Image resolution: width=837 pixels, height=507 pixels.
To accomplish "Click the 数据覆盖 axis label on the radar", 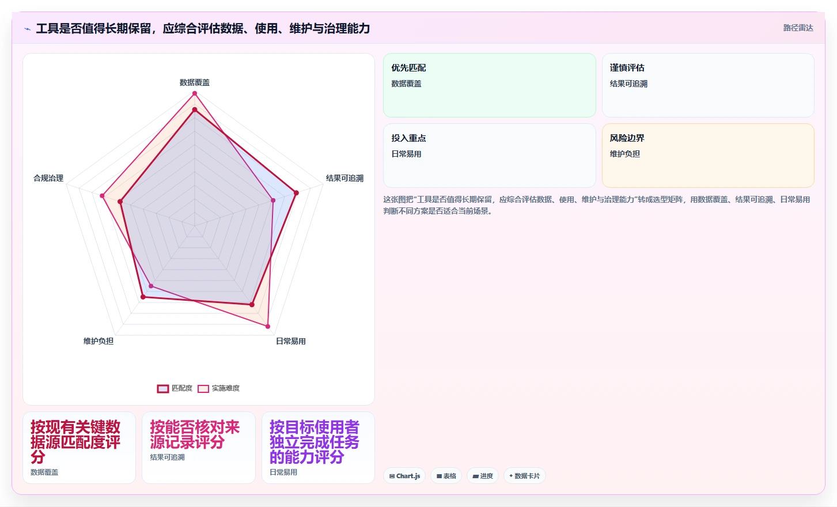I will point(195,82).
